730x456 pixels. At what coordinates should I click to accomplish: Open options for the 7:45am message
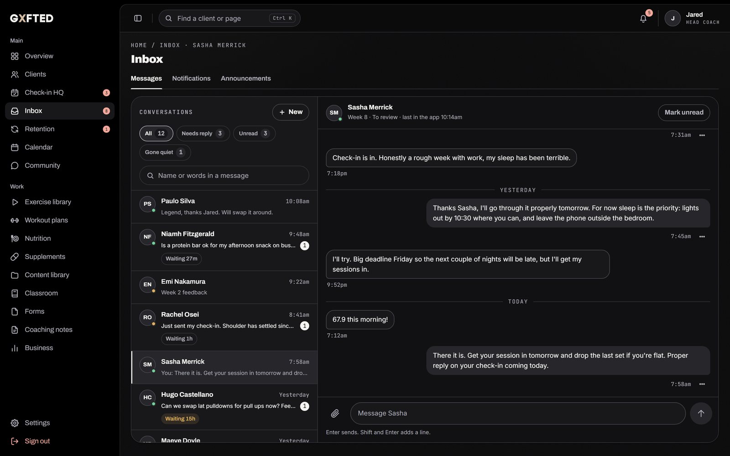point(702,236)
